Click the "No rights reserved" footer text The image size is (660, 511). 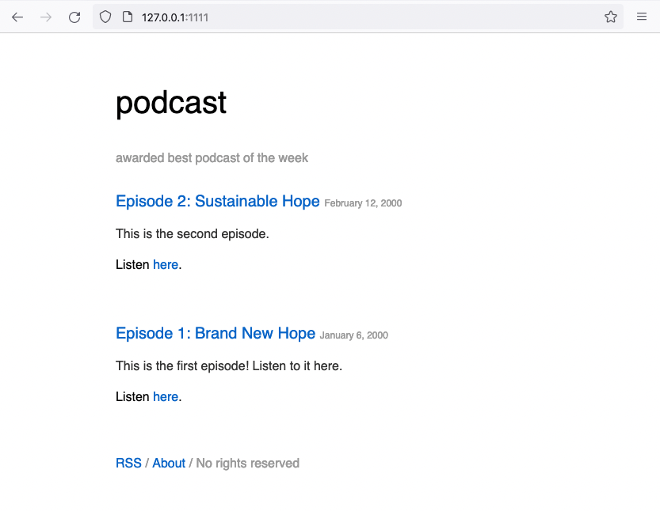[247, 463]
